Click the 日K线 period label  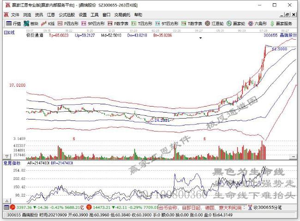click(9, 32)
